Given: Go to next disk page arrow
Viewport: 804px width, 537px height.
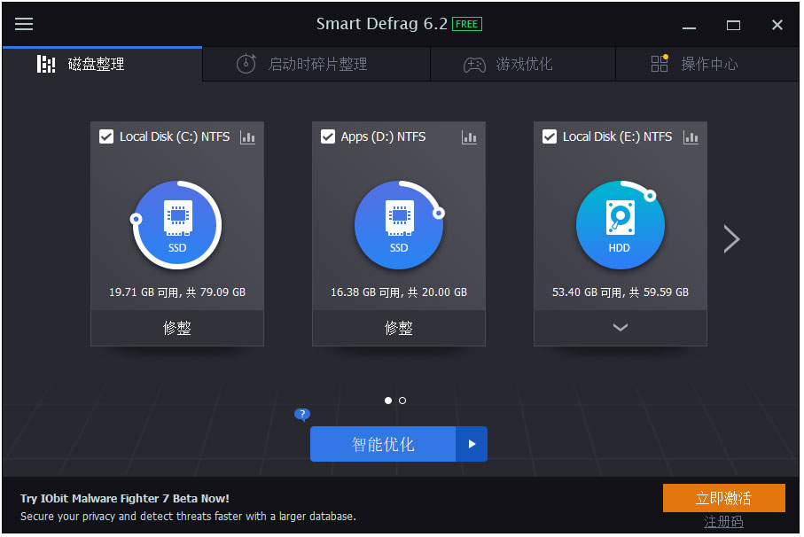Looking at the screenshot, I should (731, 238).
